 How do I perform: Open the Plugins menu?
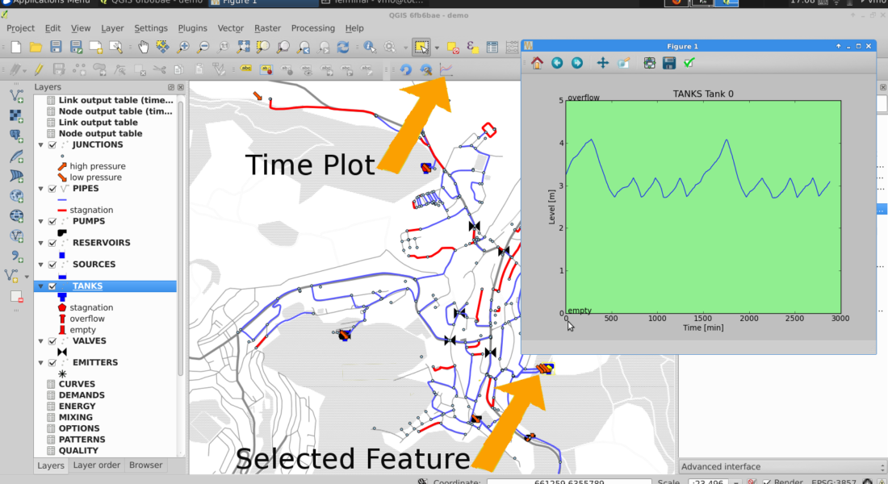[193, 27]
